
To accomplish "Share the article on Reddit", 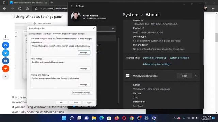I will click(5, 68).
